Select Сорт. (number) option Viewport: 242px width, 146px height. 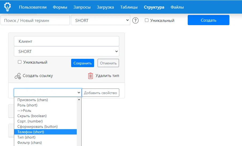tap(45, 121)
